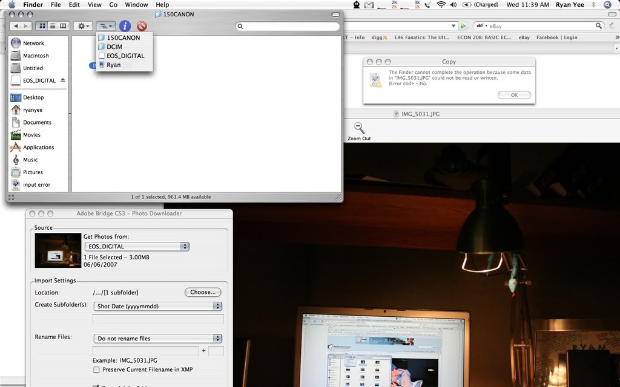620x387 pixels.
Task: Click the Finder Path toolbar button
Action: click(105, 26)
